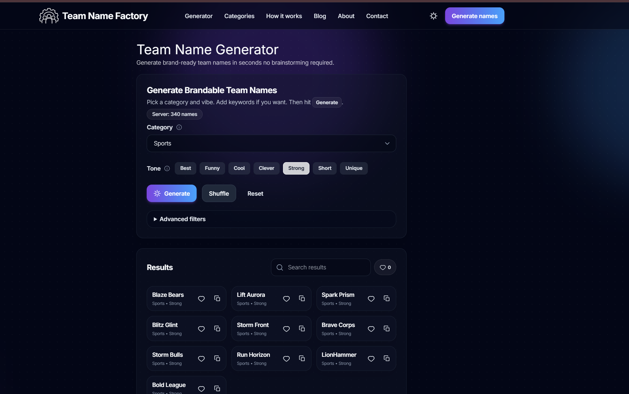Screen dimensions: 629x394
Task: Favorite the Spark Prism name
Action: pos(371,299)
